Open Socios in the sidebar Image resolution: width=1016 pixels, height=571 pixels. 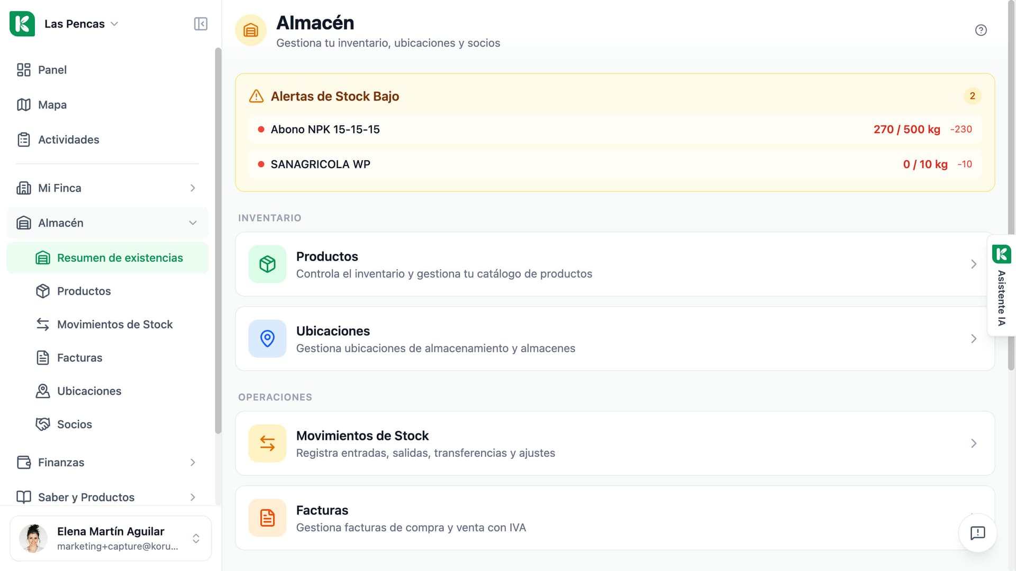[107, 425]
